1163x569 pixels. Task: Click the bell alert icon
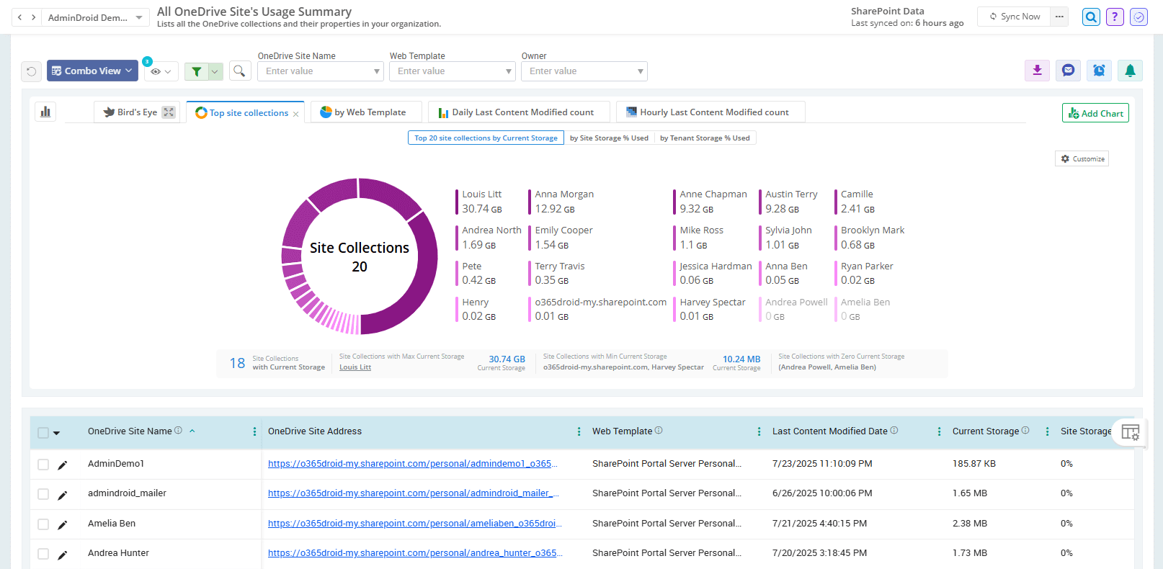[x=1130, y=70]
